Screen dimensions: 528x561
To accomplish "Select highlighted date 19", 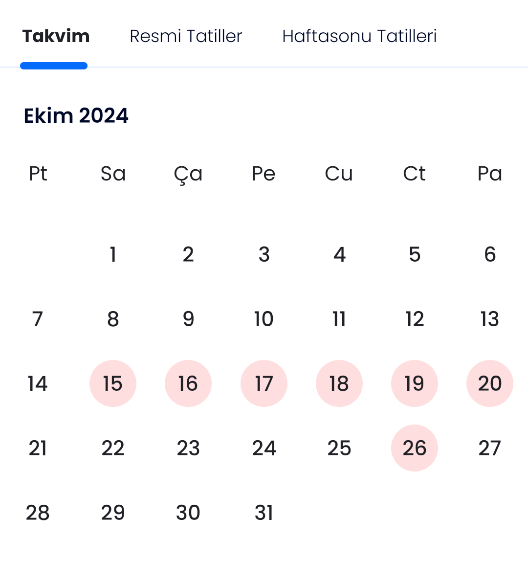I will pyautogui.click(x=415, y=383).
